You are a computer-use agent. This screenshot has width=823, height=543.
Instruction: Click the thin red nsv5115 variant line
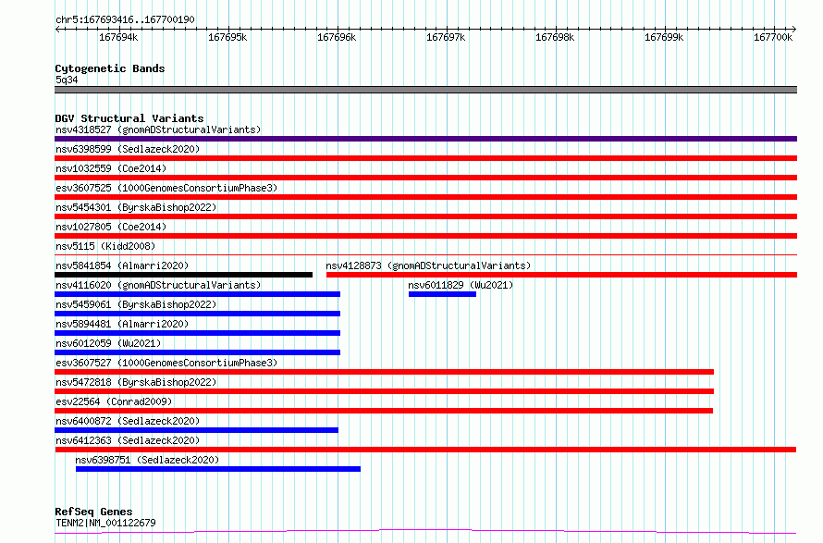(x=425, y=255)
